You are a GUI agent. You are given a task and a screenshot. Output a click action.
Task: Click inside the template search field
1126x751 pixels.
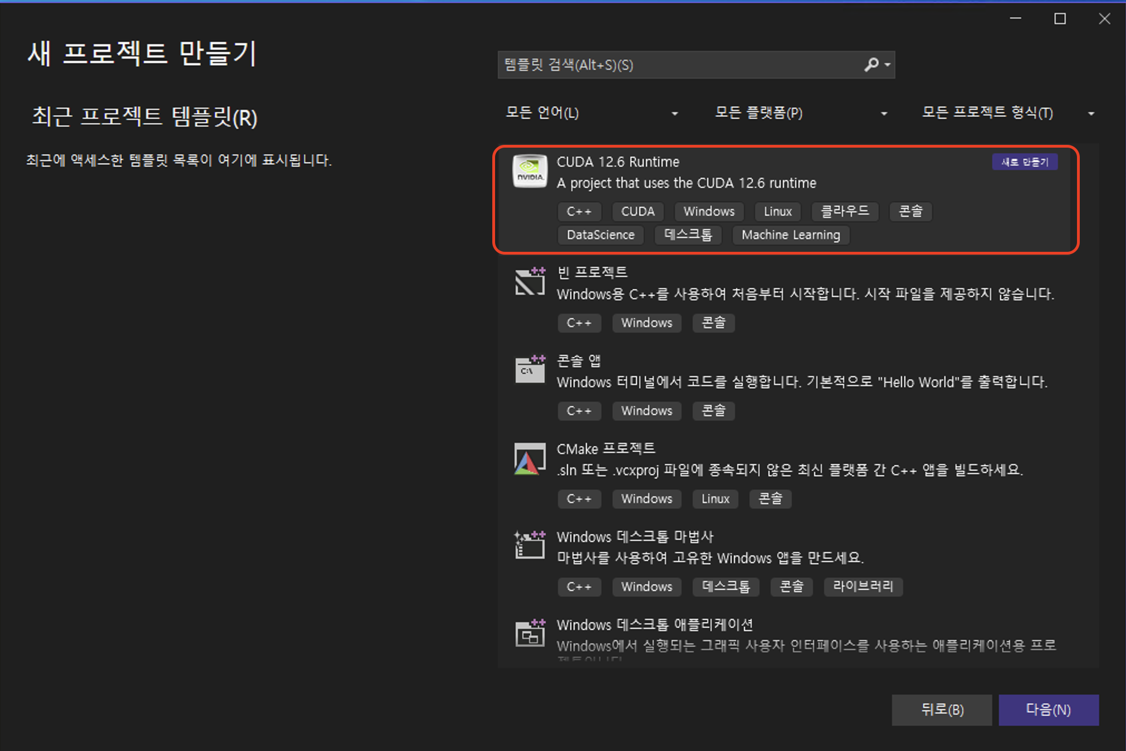pos(679,65)
